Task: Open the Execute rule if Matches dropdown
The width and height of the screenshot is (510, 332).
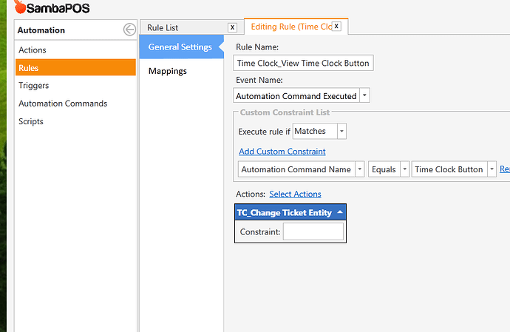Action: pos(341,131)
